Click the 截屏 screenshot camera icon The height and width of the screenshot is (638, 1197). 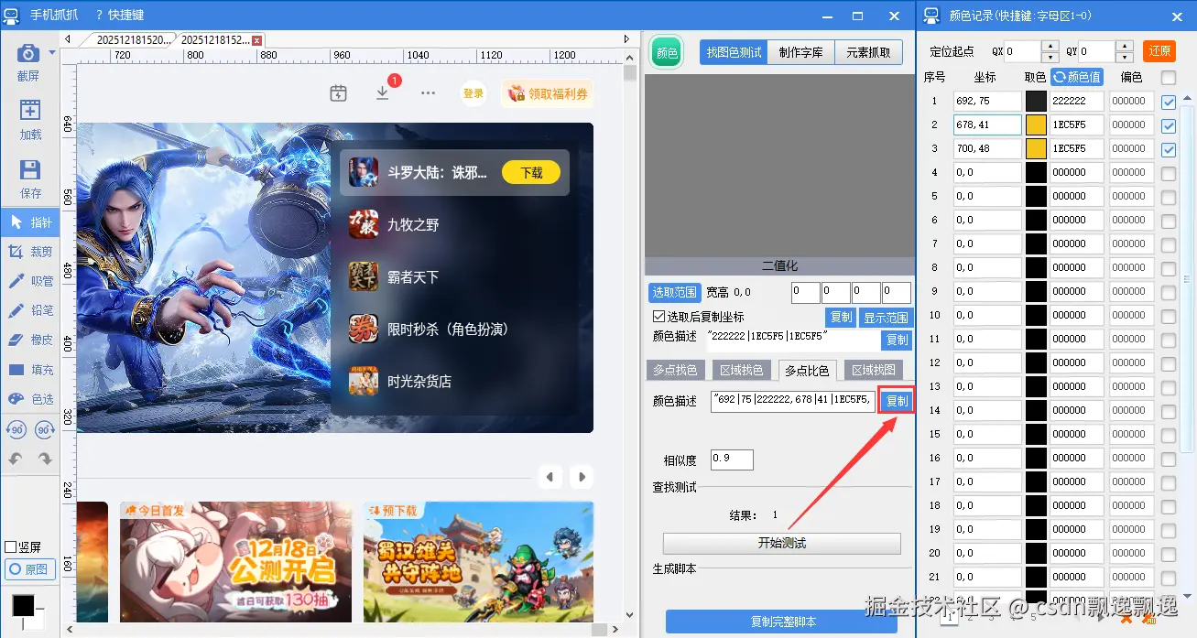(x=29, y=55)
